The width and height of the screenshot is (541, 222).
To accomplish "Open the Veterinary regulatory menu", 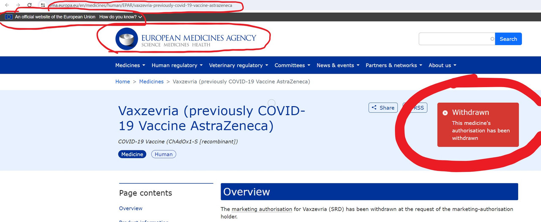I will [x=238, y=65].
